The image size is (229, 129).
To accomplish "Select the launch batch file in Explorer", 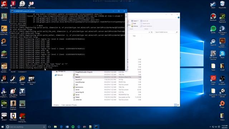I will (107, 77).
